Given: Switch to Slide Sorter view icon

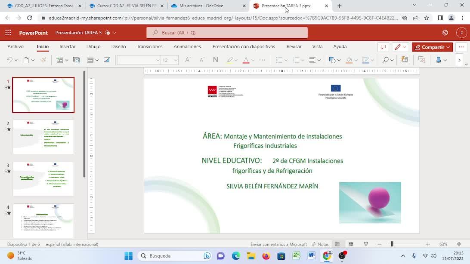Looking at the screenshot, I should [x=351, y=244].
